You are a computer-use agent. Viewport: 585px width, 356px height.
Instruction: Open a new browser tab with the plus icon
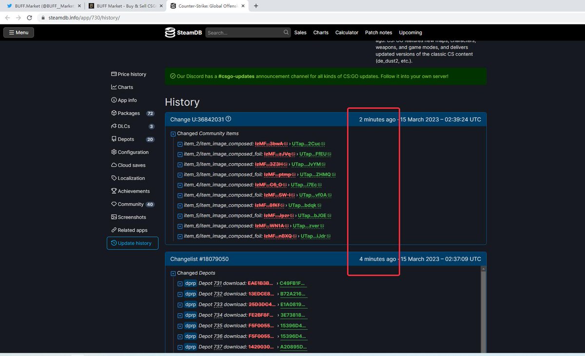click(256, 6)
